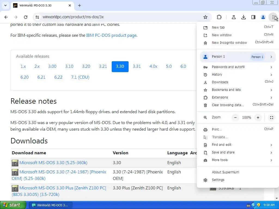
Task: Select the 4.0x release link
Action: (153, 66)
